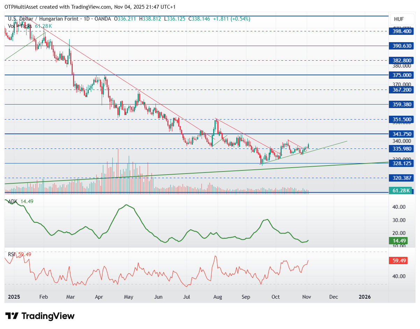Select the 343.750 resistance level label

click(403, 134)
